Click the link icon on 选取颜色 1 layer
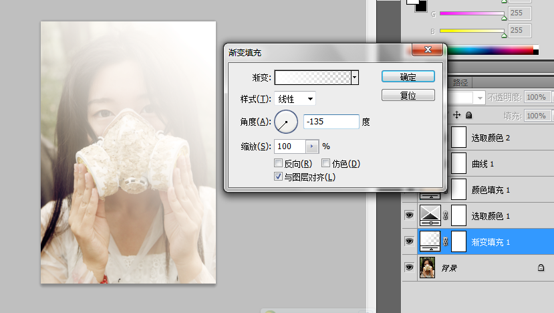Viewport: 554px width, 313px height. 445,215
